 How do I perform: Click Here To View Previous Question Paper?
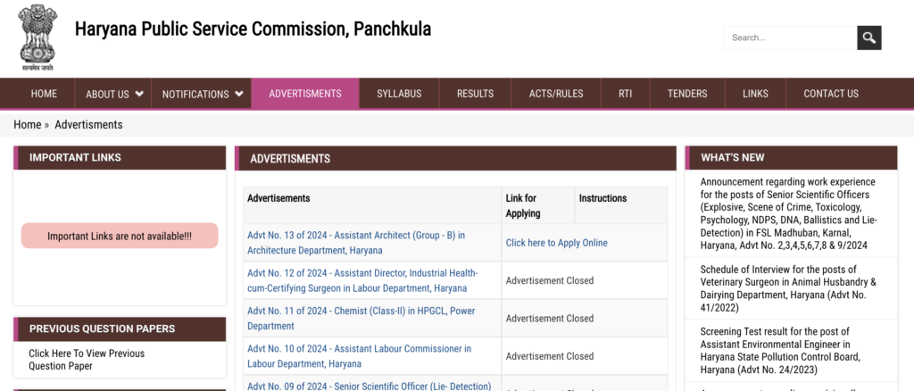click(86, 360)
